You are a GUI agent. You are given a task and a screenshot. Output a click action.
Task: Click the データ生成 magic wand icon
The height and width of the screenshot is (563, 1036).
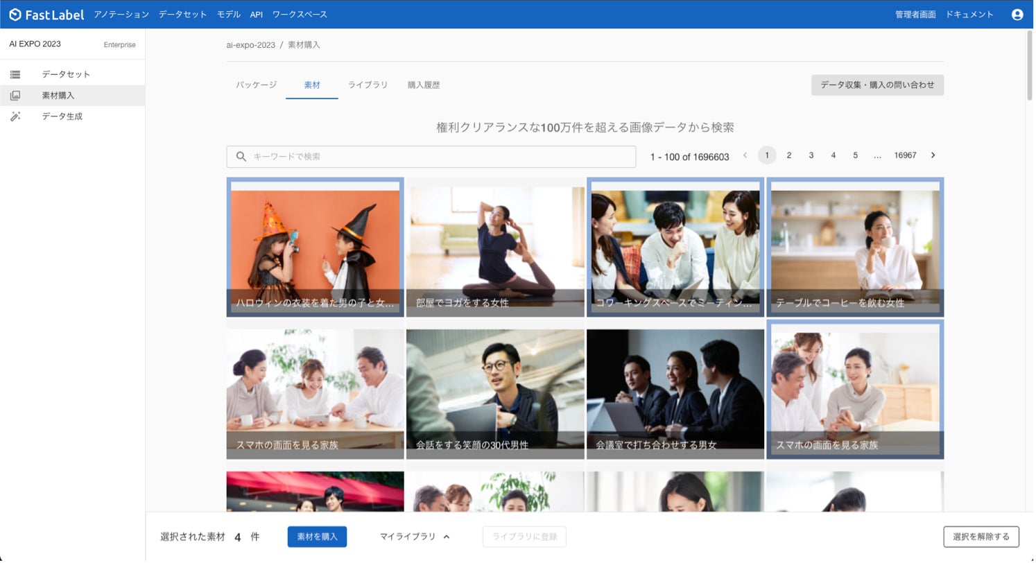click(15, 116)
